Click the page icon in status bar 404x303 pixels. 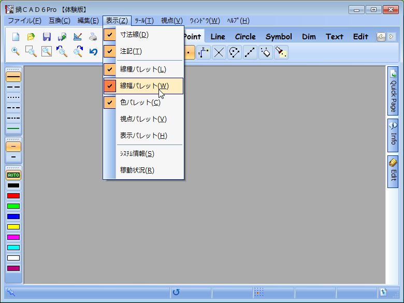click(x=383, y=292)
